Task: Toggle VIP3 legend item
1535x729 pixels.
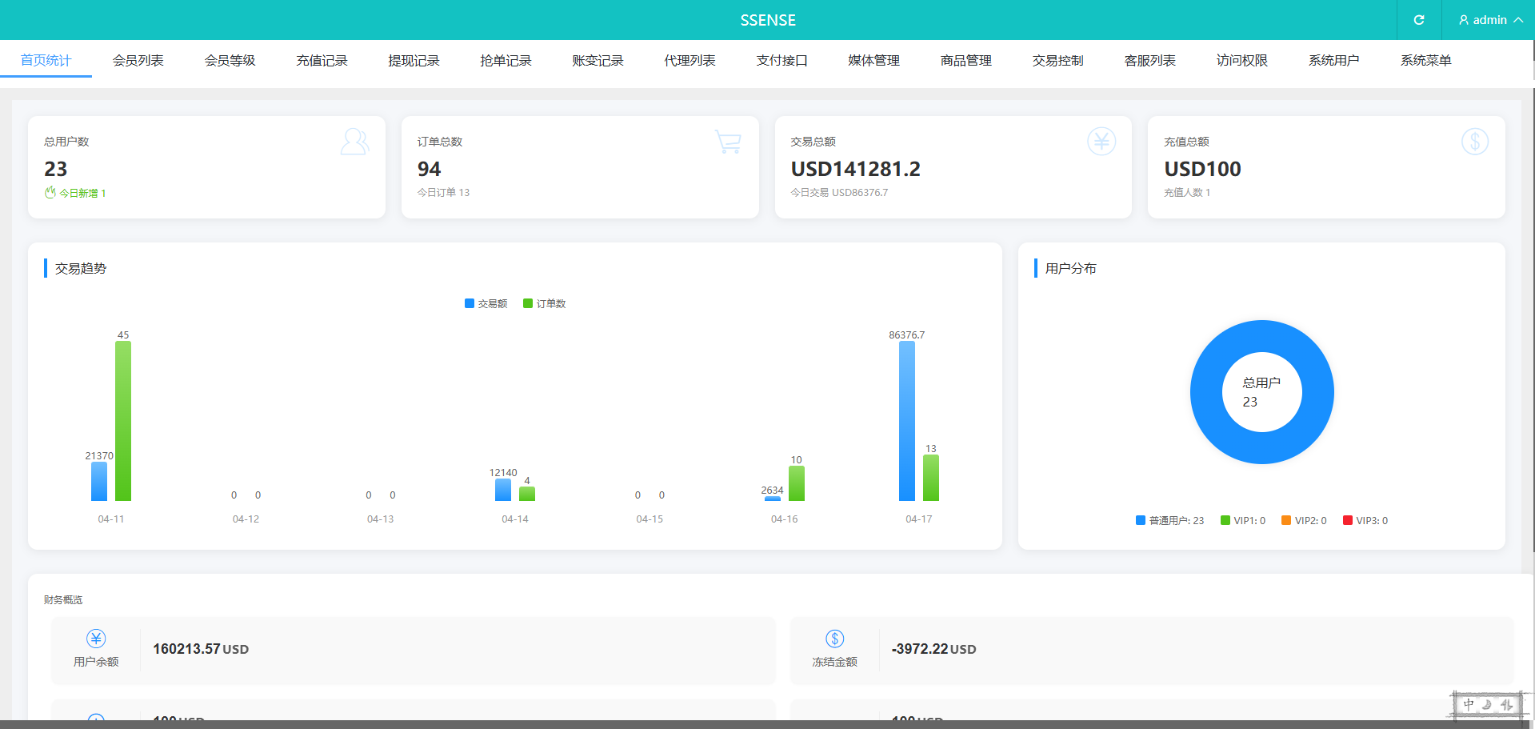Action: point(1365,520)
